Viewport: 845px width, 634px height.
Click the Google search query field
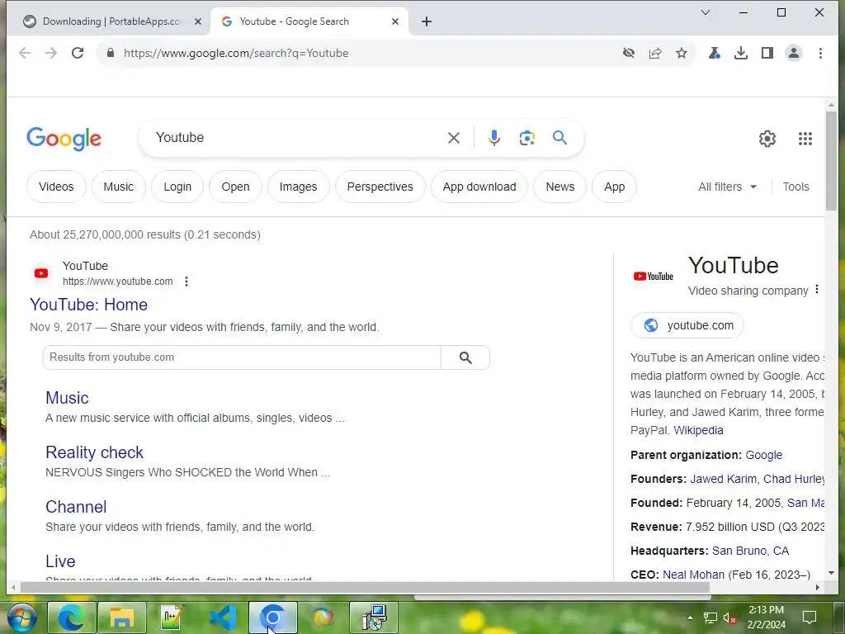tap(296, 138)
